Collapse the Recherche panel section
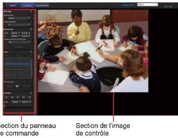The image size is (178, 138). click(x=31, y=29)
